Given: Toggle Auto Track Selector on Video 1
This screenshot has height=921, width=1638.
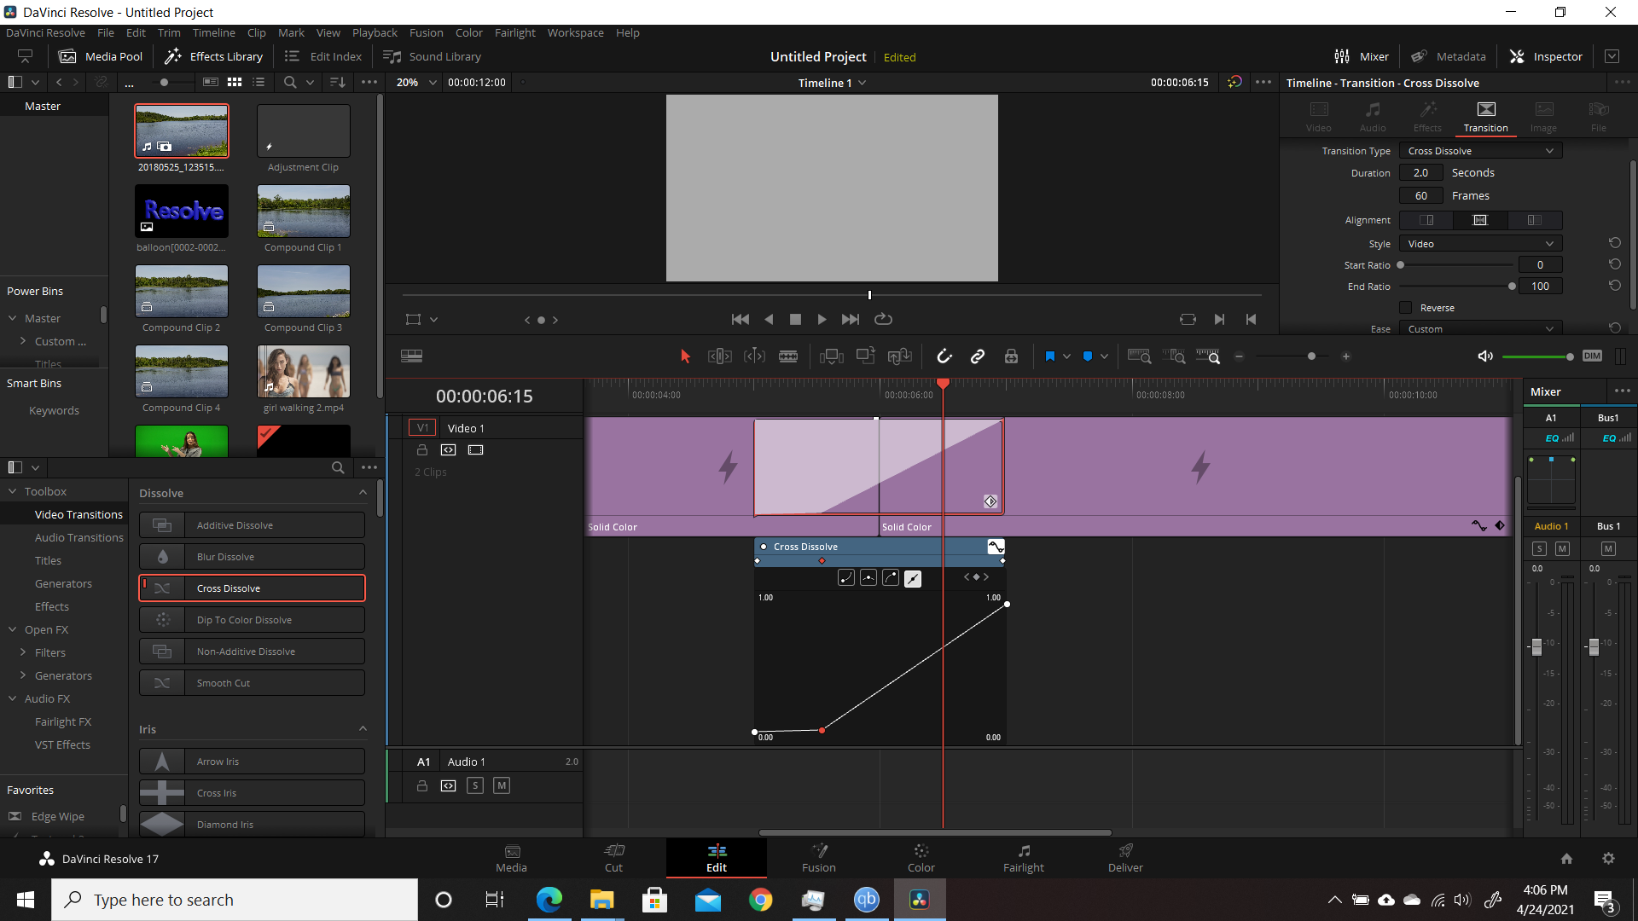Looking at the screenshot, I should pos(449,450).
